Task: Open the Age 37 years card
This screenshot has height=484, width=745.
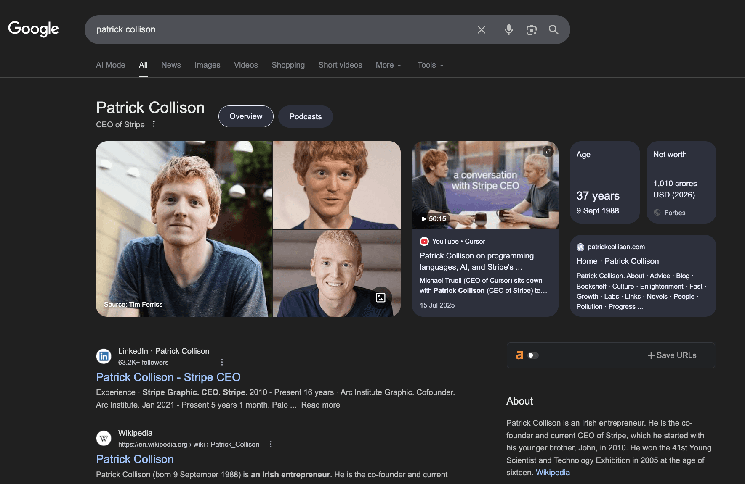Action: coord(605,182)
